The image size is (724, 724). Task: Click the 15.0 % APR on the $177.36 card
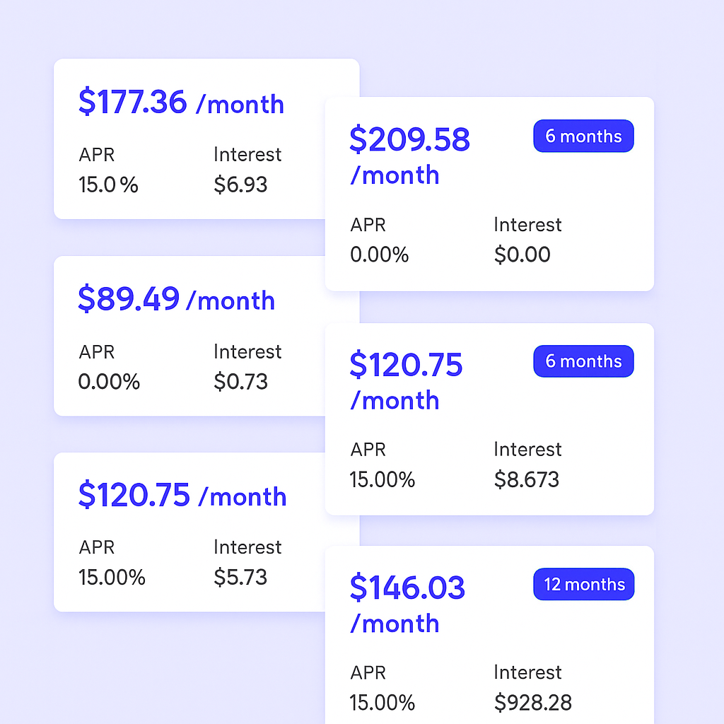click(108, 185)
